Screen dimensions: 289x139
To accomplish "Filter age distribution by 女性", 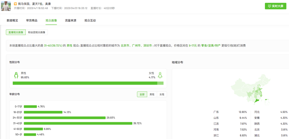I will (162, 94).
